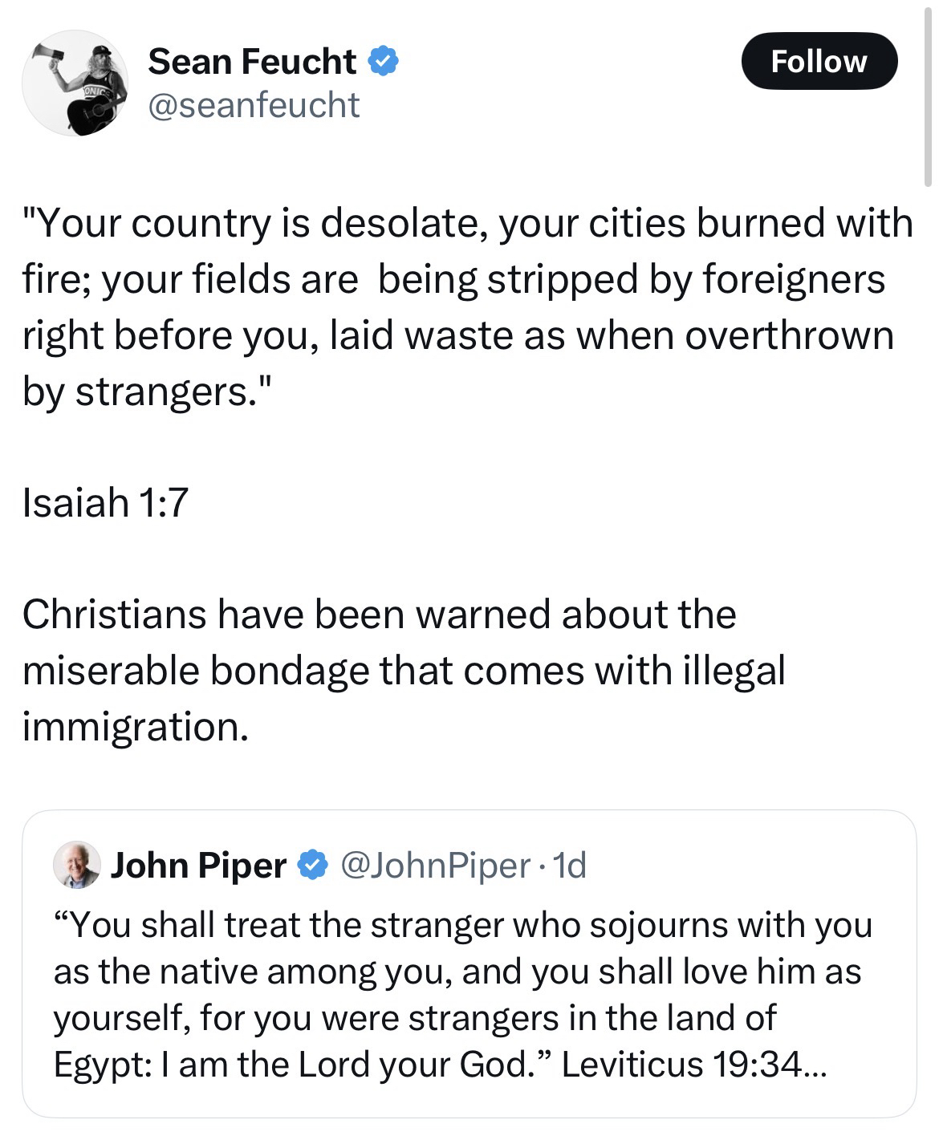Click the "Your country is desolate" quote paragraph
939x1148 pixels.
click(x=465, y=306)
